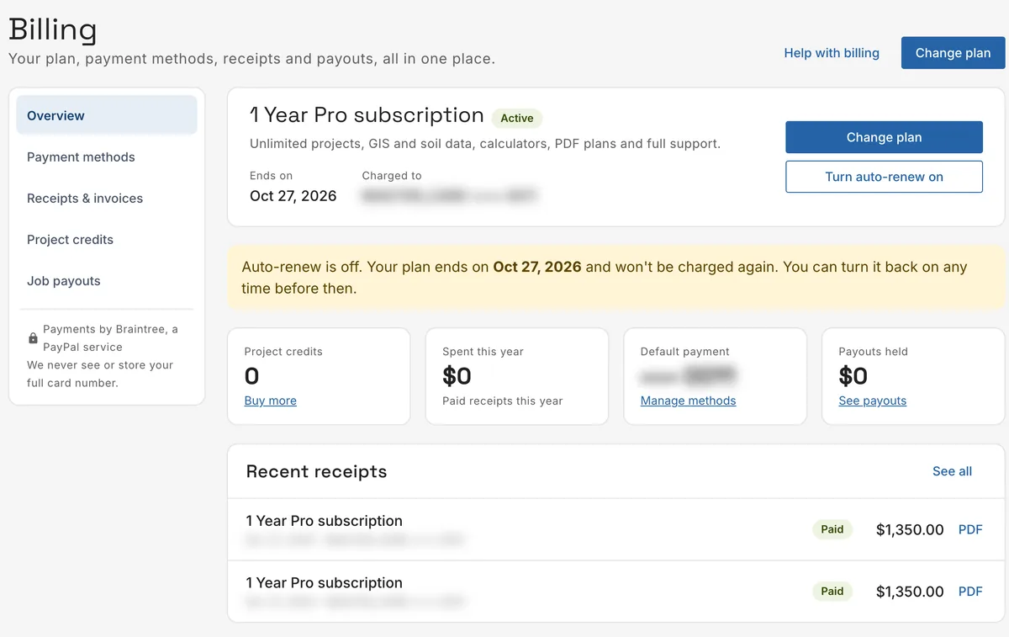Click 'We never see or store' notice text
The image size is (1009, 637).
[100, 374]
